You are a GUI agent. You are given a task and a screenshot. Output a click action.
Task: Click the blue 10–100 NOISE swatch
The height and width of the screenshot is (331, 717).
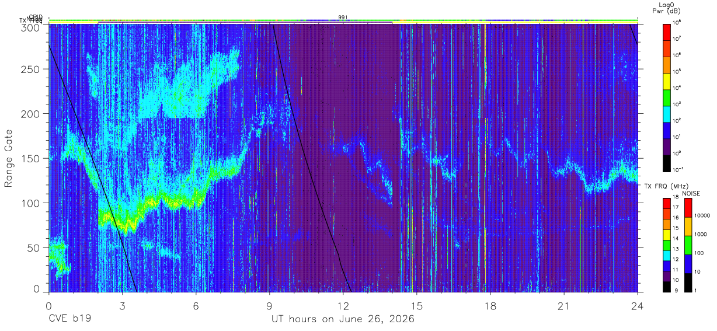(688, 264)
